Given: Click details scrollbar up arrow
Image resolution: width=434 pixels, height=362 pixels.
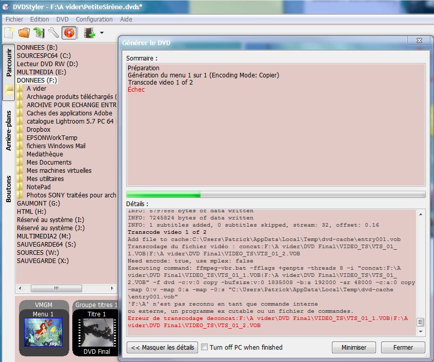Looking at the screenshot, I should point(421,215).
